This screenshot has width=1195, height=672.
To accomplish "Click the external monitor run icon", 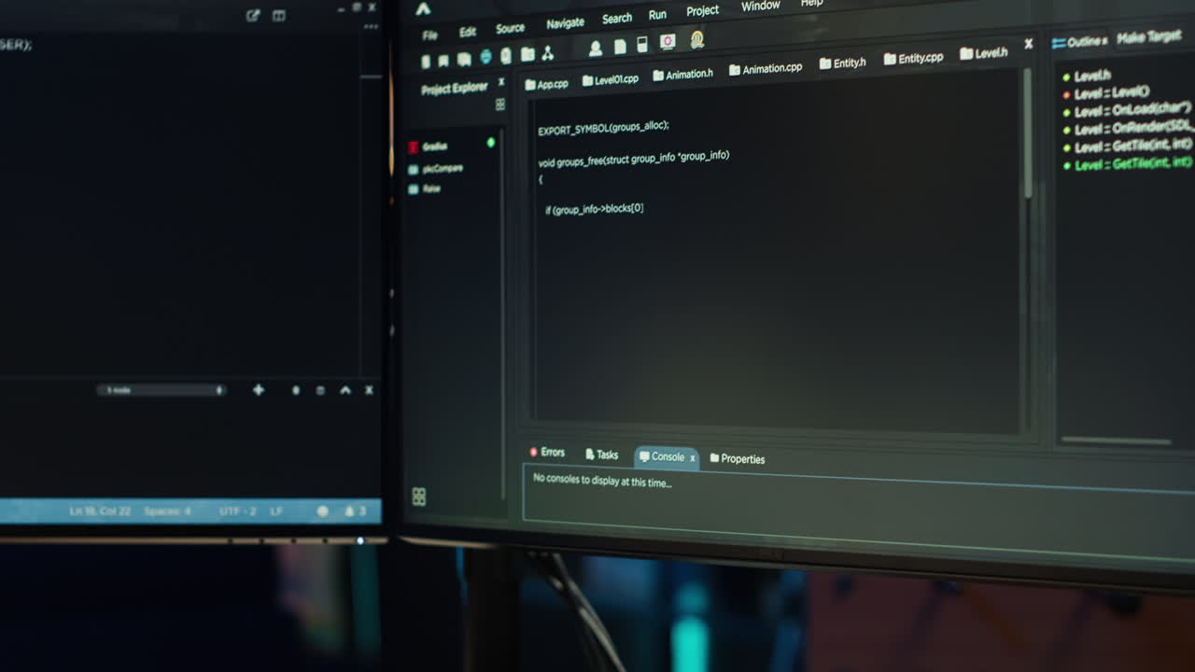I will click(667, 42).
